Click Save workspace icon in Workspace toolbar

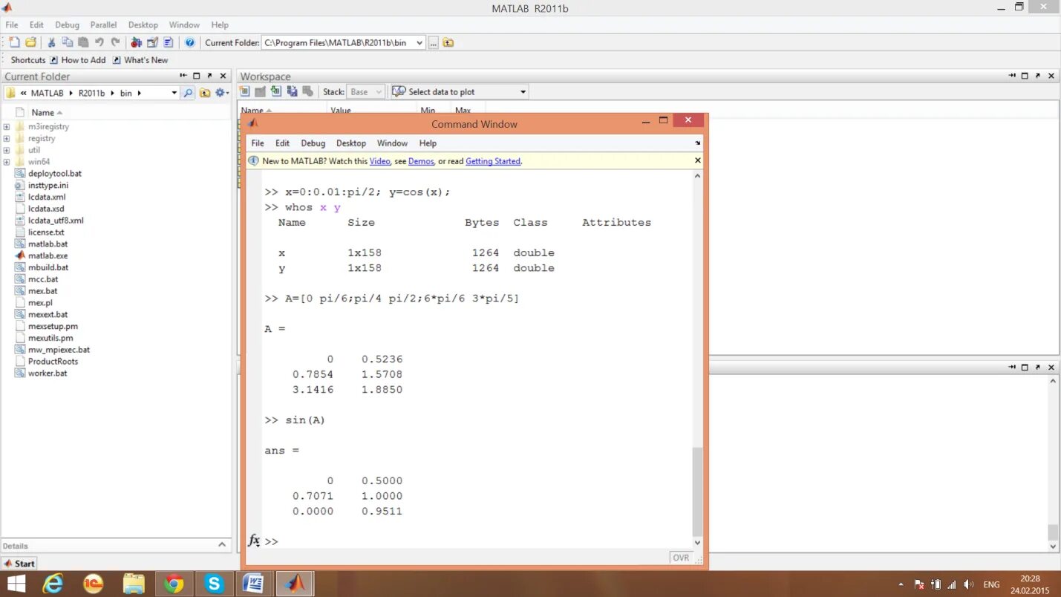coord(292,91)
